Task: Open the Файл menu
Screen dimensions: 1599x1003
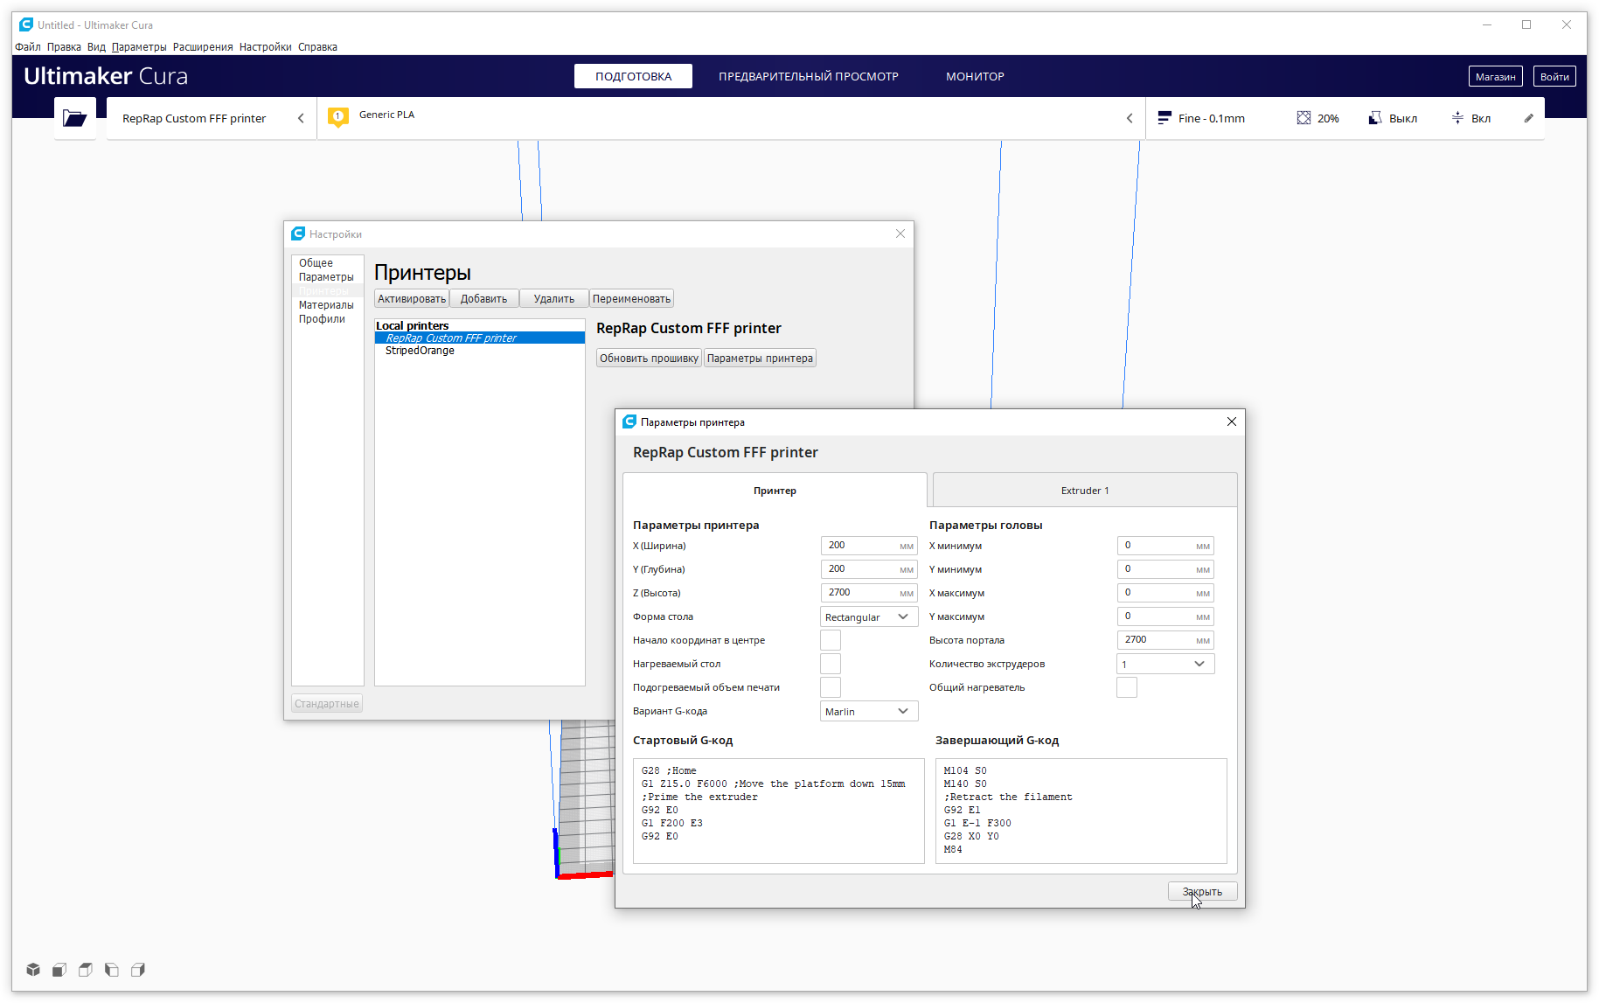Action: coord(28,47)
